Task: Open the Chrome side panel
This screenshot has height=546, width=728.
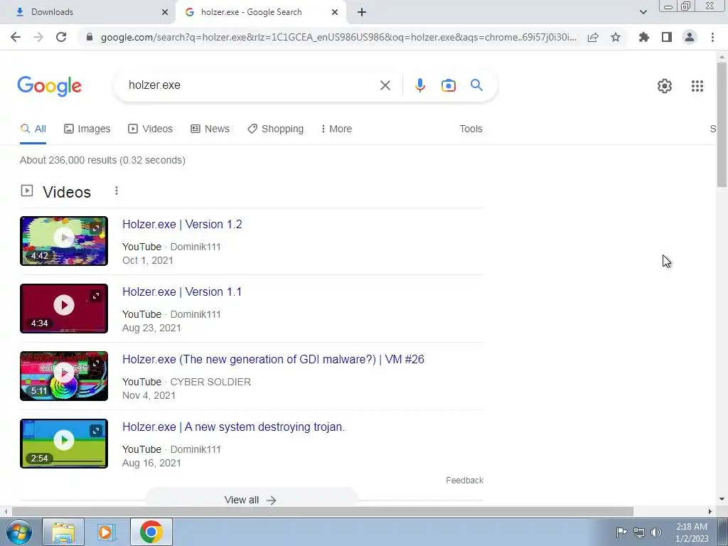Action: coord(667,37)
